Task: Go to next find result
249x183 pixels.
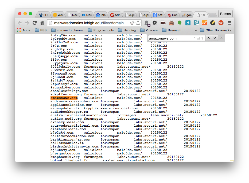Action: point(215,38)
